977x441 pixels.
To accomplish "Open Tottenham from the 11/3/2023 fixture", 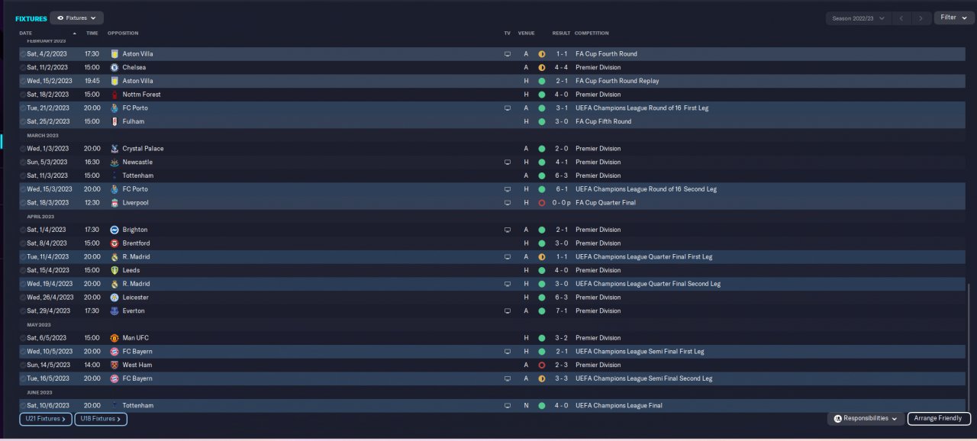I will (137, 175).
